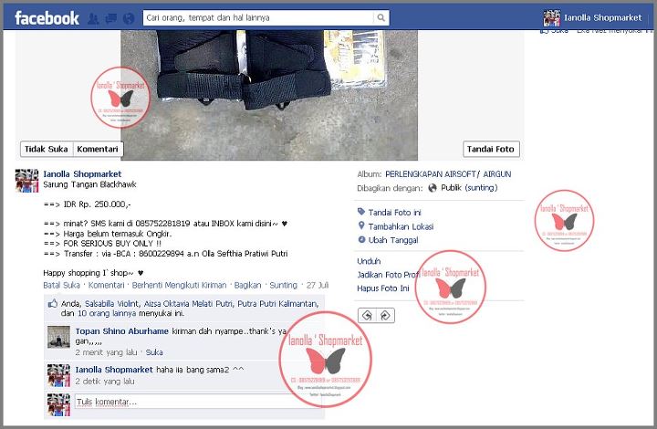Open the sarung tangan photo image

[x=269, y=95]
